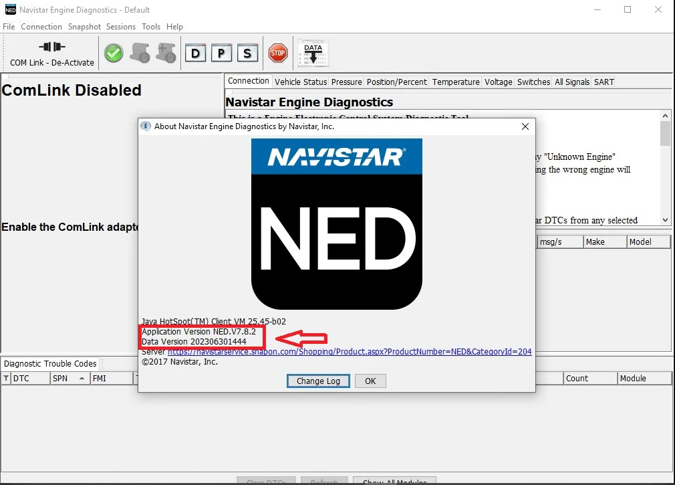
Task: Click the NED app icon in title bar
Action: (10, 9)
